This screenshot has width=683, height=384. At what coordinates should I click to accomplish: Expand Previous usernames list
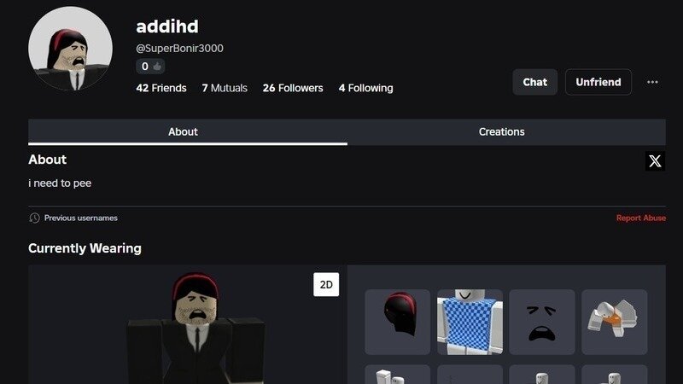point(80,218)
